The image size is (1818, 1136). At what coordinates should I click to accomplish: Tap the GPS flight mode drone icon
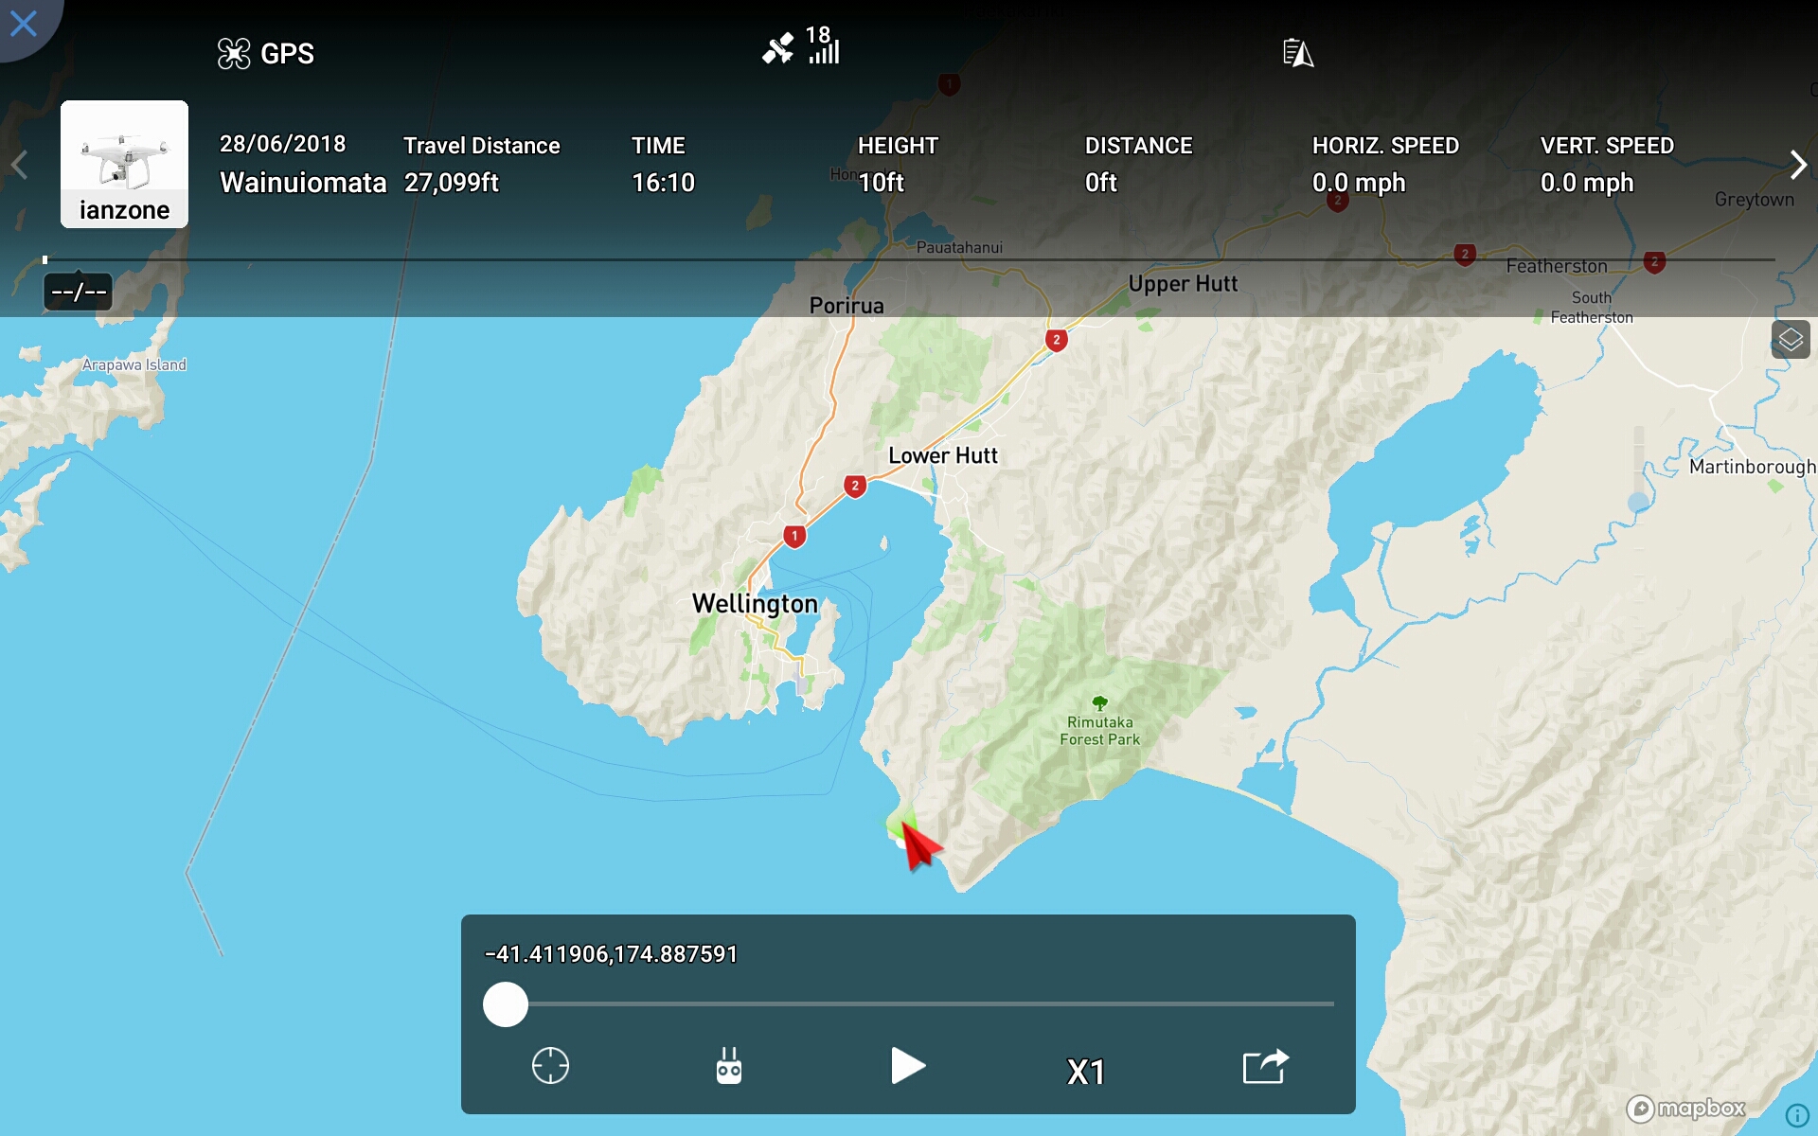pos(233,54)
